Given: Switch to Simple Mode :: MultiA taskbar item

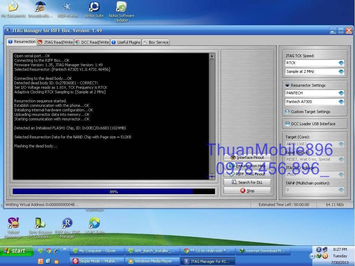Looking at the screenshot, I should (x=97, y=261).
